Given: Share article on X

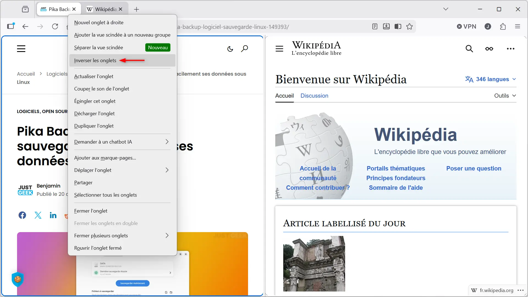Looking at the screenshot, I should click(38, 215).
